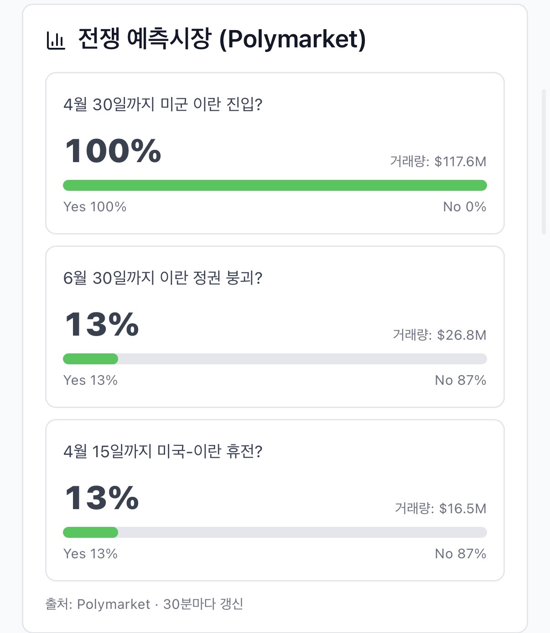The image size is (550, 633).
Task: Open the 4월 30일까지 미군 이란 진입? market
Action: [x=163, y=104]
